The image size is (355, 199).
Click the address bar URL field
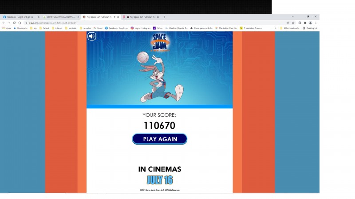coord(154,23)
